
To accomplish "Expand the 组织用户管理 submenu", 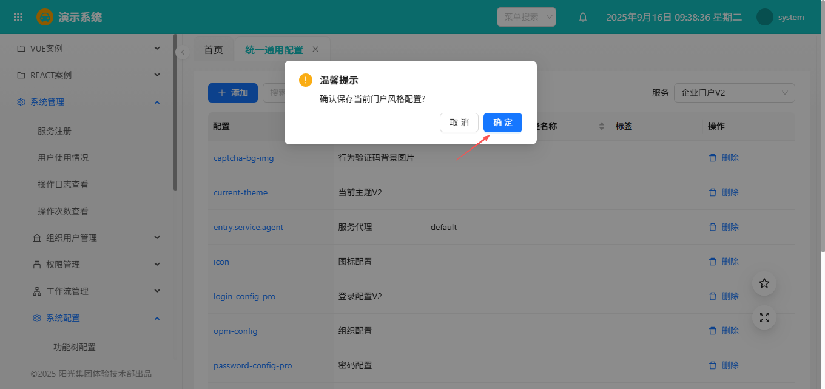I will pyautogui.click(x=97, y=238).
